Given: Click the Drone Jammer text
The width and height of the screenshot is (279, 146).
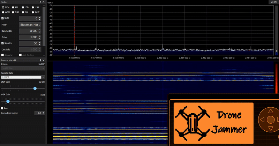Looking at the screenshot, I should coord(229,122).
